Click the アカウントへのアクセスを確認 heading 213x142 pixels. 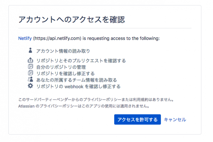coord(72,19)
